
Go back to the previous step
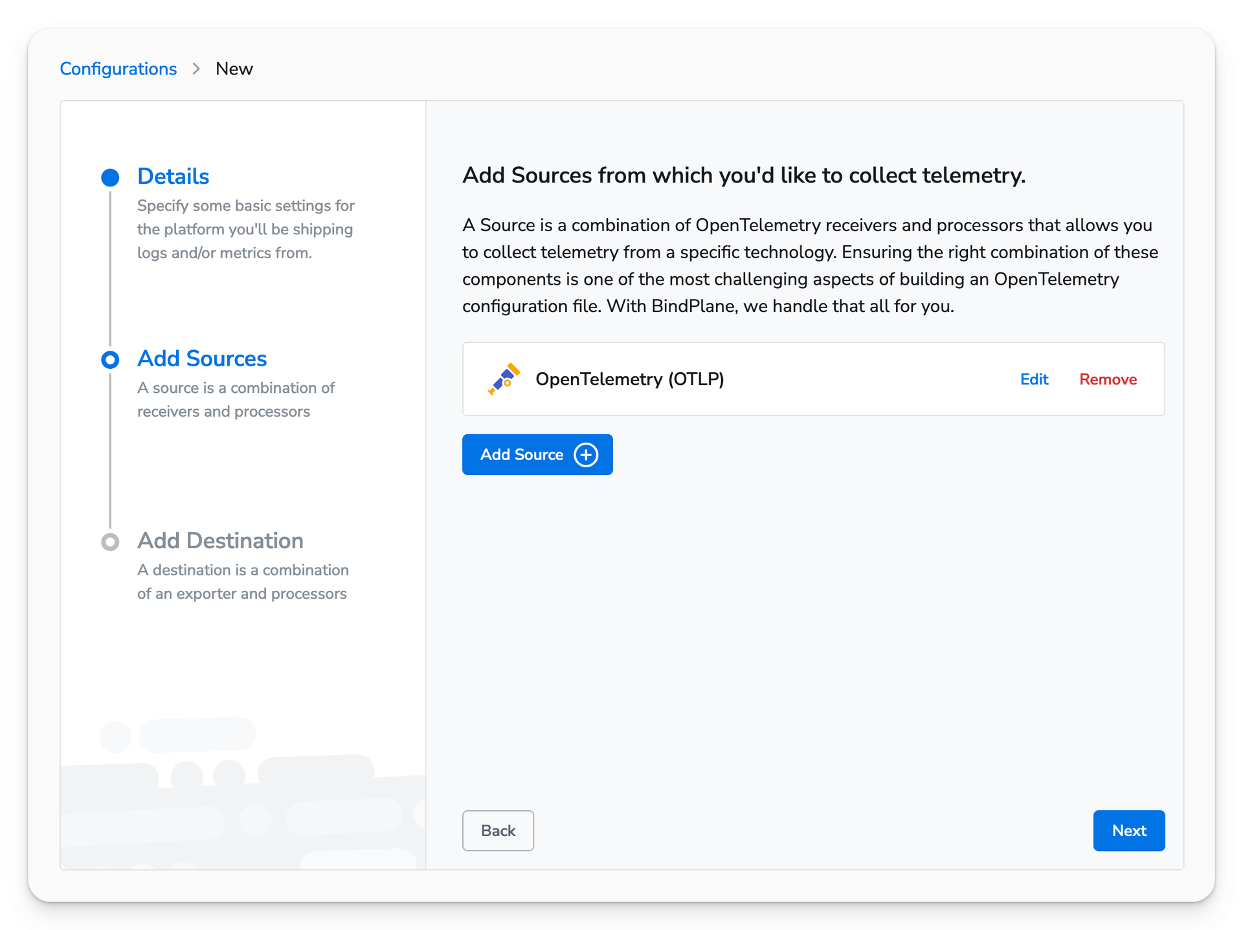click(x=498, y=830)
